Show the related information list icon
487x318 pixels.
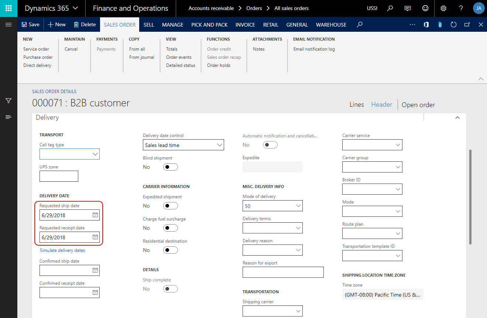point(8,117)
